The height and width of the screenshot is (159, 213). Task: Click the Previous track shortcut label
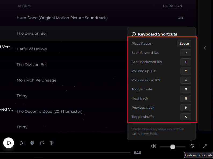click(x=143, y=108)
